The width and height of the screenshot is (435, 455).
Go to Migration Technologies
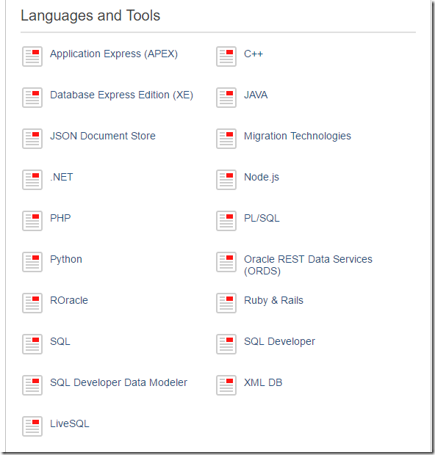click(x=298, y=136)
